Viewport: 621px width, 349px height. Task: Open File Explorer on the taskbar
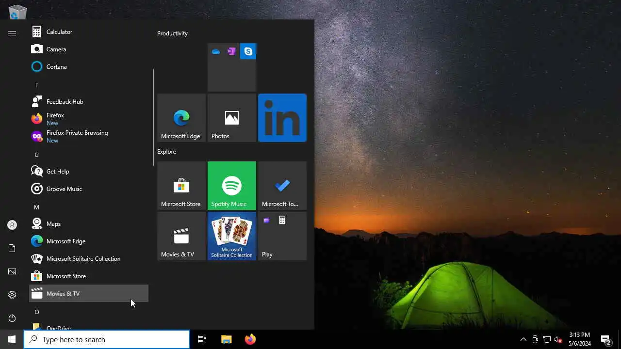pyautogui.click(x=227, y=339)
